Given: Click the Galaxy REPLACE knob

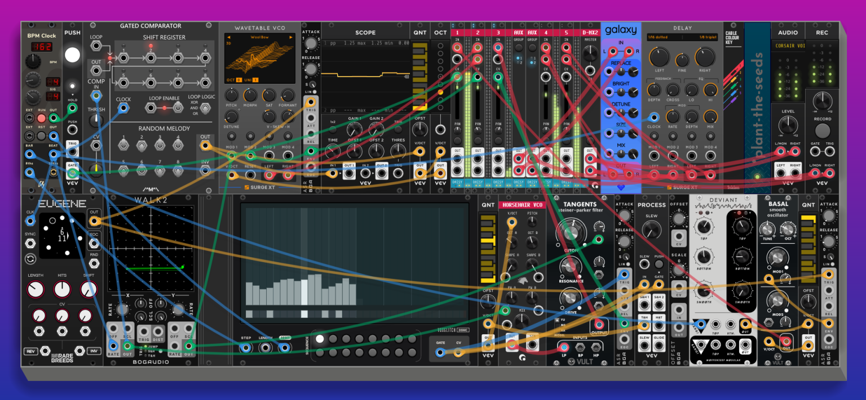Looking at the screenshot, I should click(x=633, y=71).
